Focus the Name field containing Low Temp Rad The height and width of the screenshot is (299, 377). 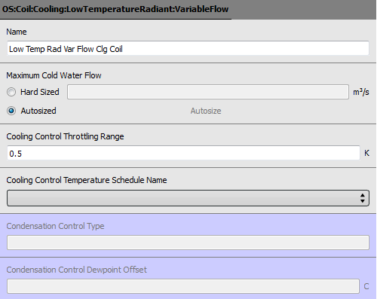point(188,49)
